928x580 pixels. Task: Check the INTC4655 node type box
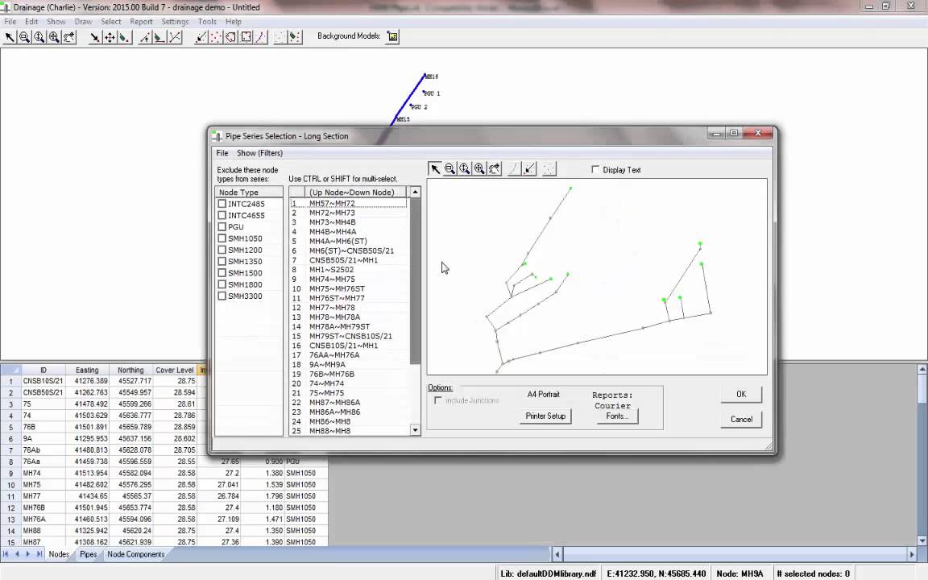(x=222, y=215)
